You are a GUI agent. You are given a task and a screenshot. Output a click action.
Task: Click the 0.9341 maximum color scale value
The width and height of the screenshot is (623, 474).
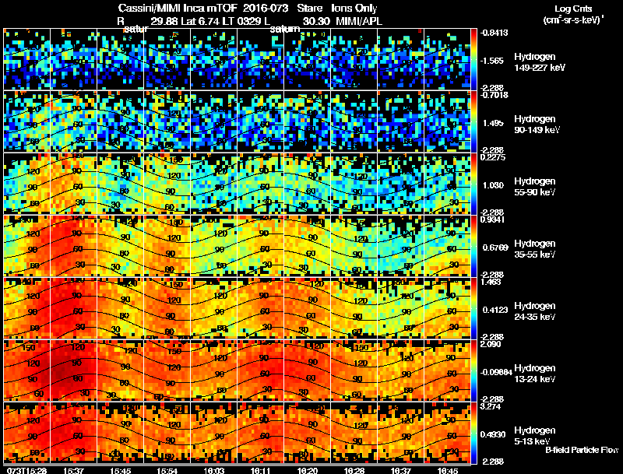point(493,219)
